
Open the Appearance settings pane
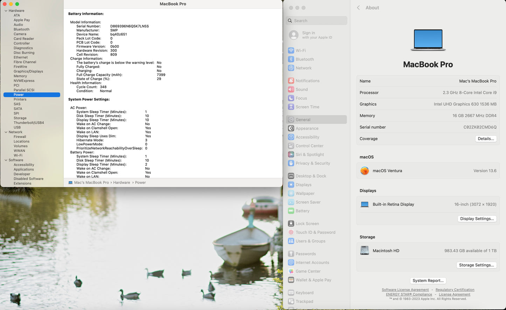point(307,128)
